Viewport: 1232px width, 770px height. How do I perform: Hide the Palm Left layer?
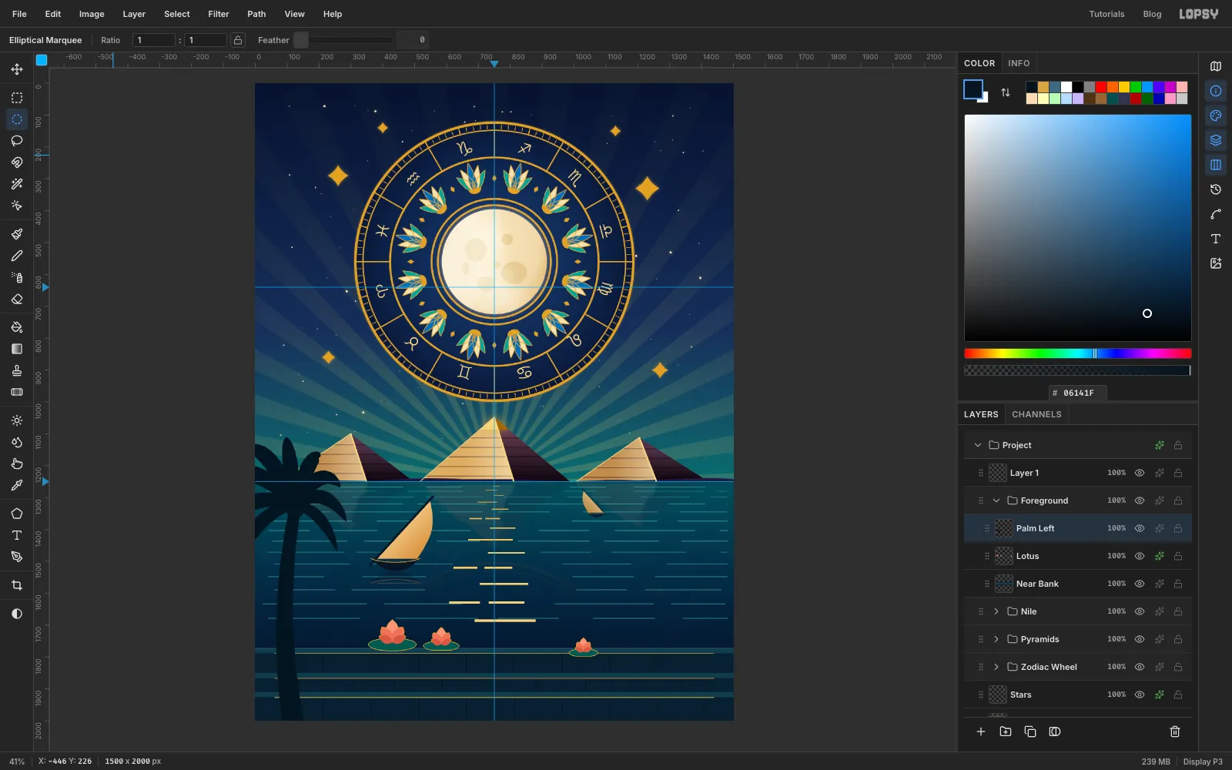point(1140,528)
